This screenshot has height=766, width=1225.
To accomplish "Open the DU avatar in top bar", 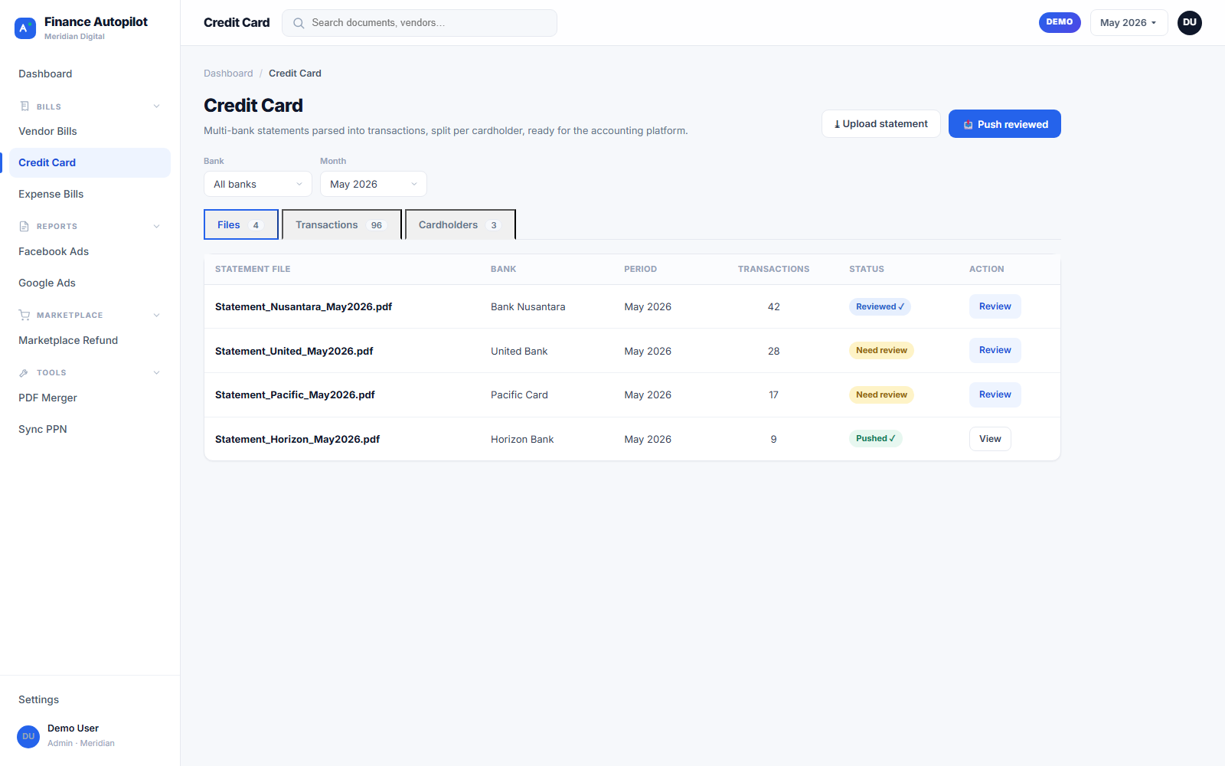I will click(x=1190, y=23).
